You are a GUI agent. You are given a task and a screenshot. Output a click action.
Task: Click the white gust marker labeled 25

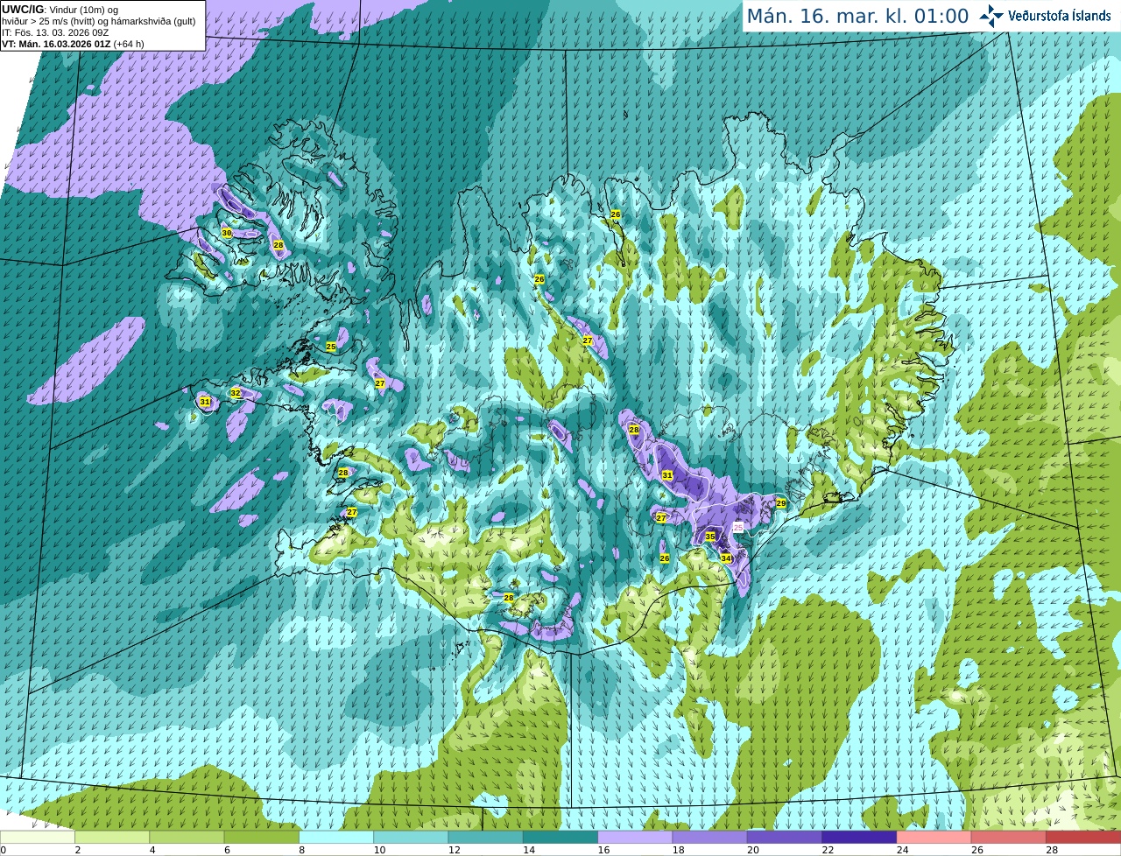pyautogui.click(x=738, y=527)
